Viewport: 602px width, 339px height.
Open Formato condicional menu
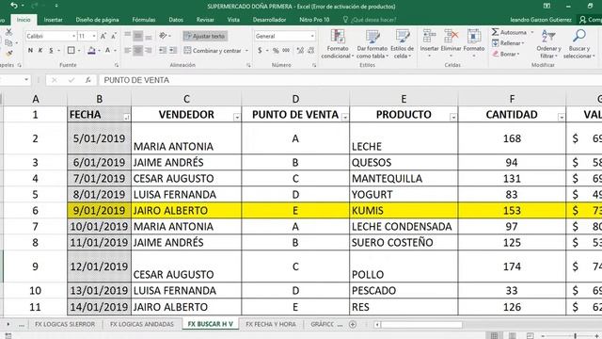pos(338,44)
